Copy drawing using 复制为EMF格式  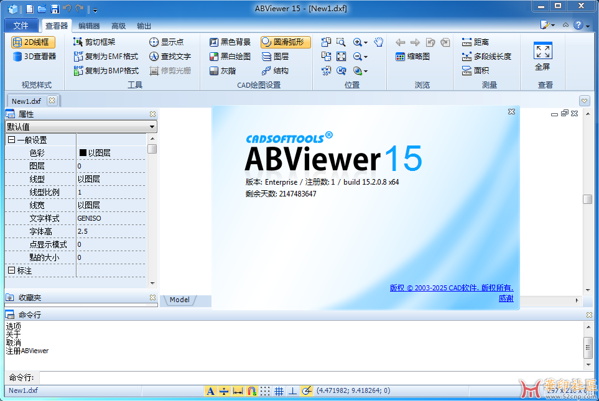pyautogui.click(x=106, y=57)
